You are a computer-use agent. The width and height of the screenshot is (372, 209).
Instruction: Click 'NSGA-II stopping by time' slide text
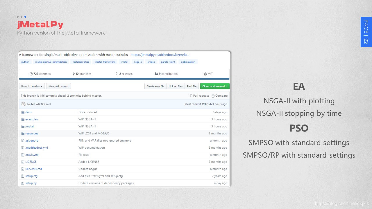tap(299, 113)
